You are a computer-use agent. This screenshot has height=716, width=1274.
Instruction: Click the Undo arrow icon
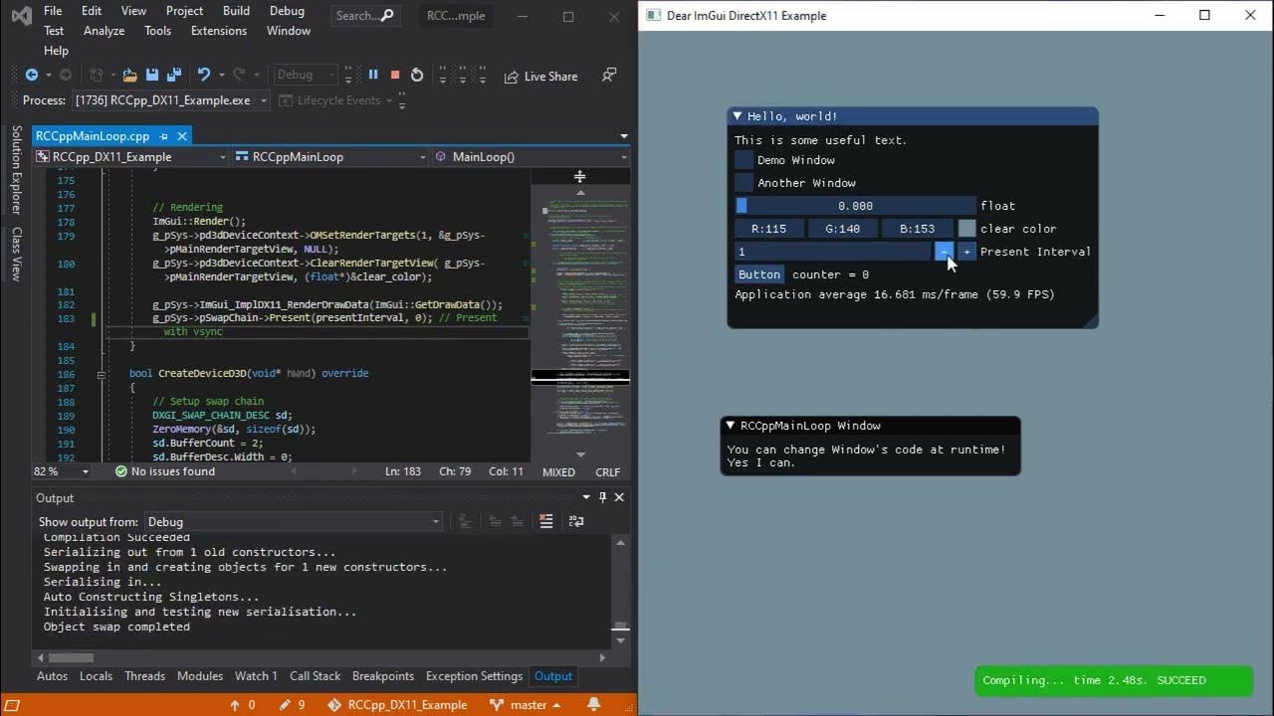[x=203, y=75]
